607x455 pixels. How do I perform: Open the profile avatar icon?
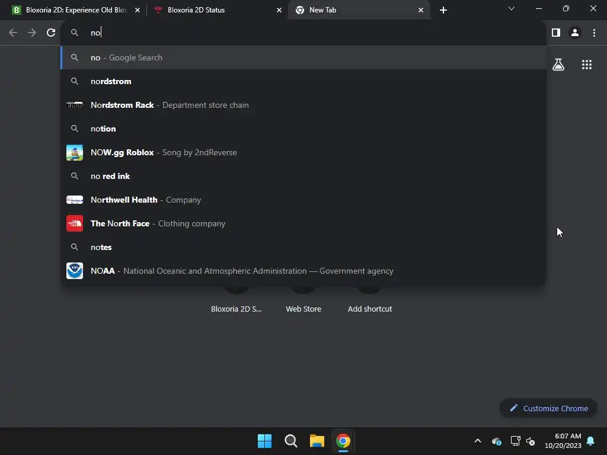[575, 33]
